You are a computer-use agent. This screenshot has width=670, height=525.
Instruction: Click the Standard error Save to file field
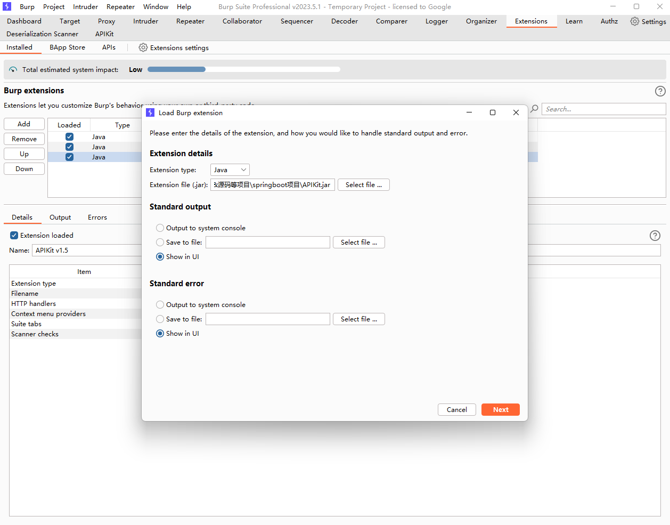[268, 319]
